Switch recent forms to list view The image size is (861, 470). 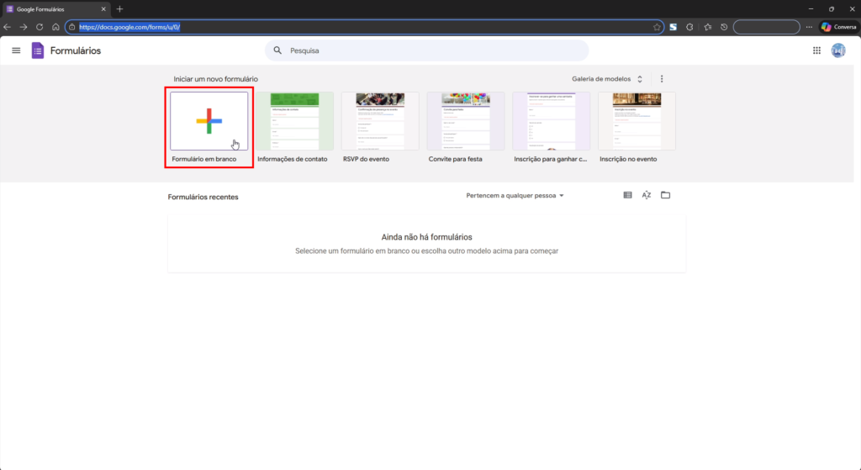[627, 195]
